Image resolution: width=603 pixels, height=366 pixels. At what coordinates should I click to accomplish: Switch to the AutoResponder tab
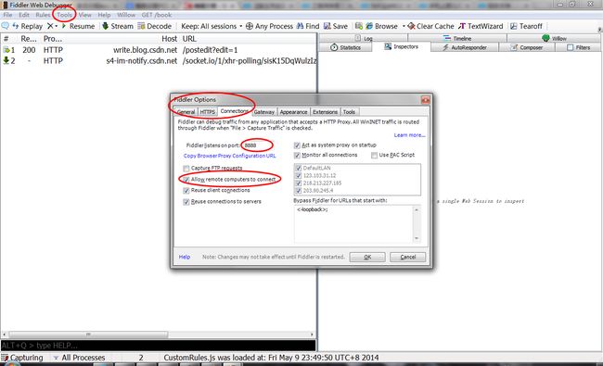[465, 47]
